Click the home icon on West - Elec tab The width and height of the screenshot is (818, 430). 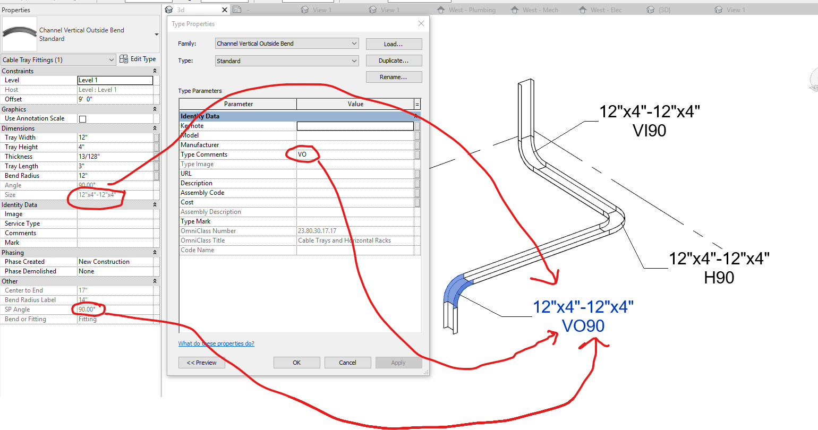point(584,9)
